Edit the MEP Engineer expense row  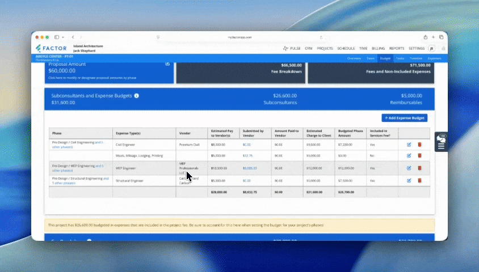coord(409,168)
